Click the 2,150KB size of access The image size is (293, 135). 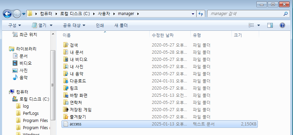click(x=249, y=124)
